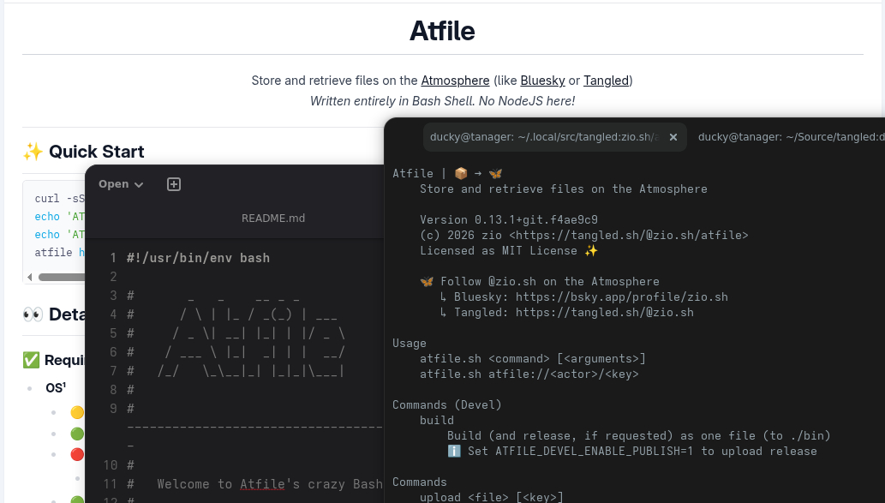
Task: Click line number 1 in the editor gutter
Action: [112, 258]
